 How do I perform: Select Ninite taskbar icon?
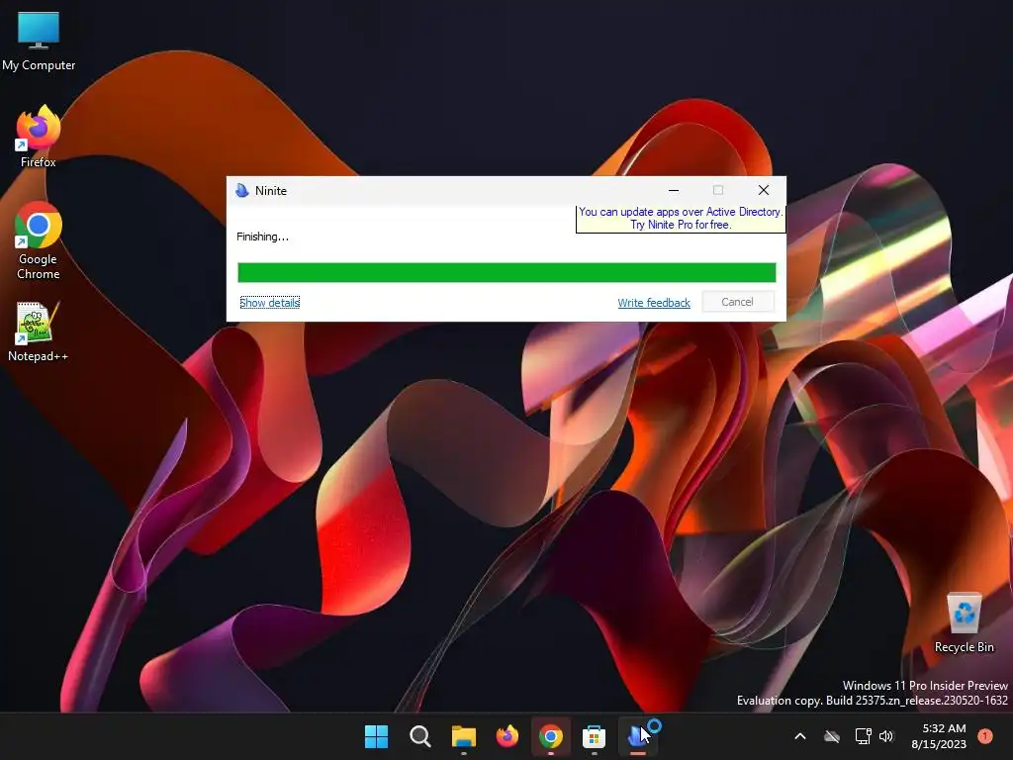click(638, 736)
